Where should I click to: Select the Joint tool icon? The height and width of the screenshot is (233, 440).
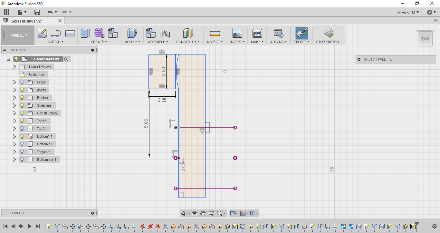click(x=165, y=33)
